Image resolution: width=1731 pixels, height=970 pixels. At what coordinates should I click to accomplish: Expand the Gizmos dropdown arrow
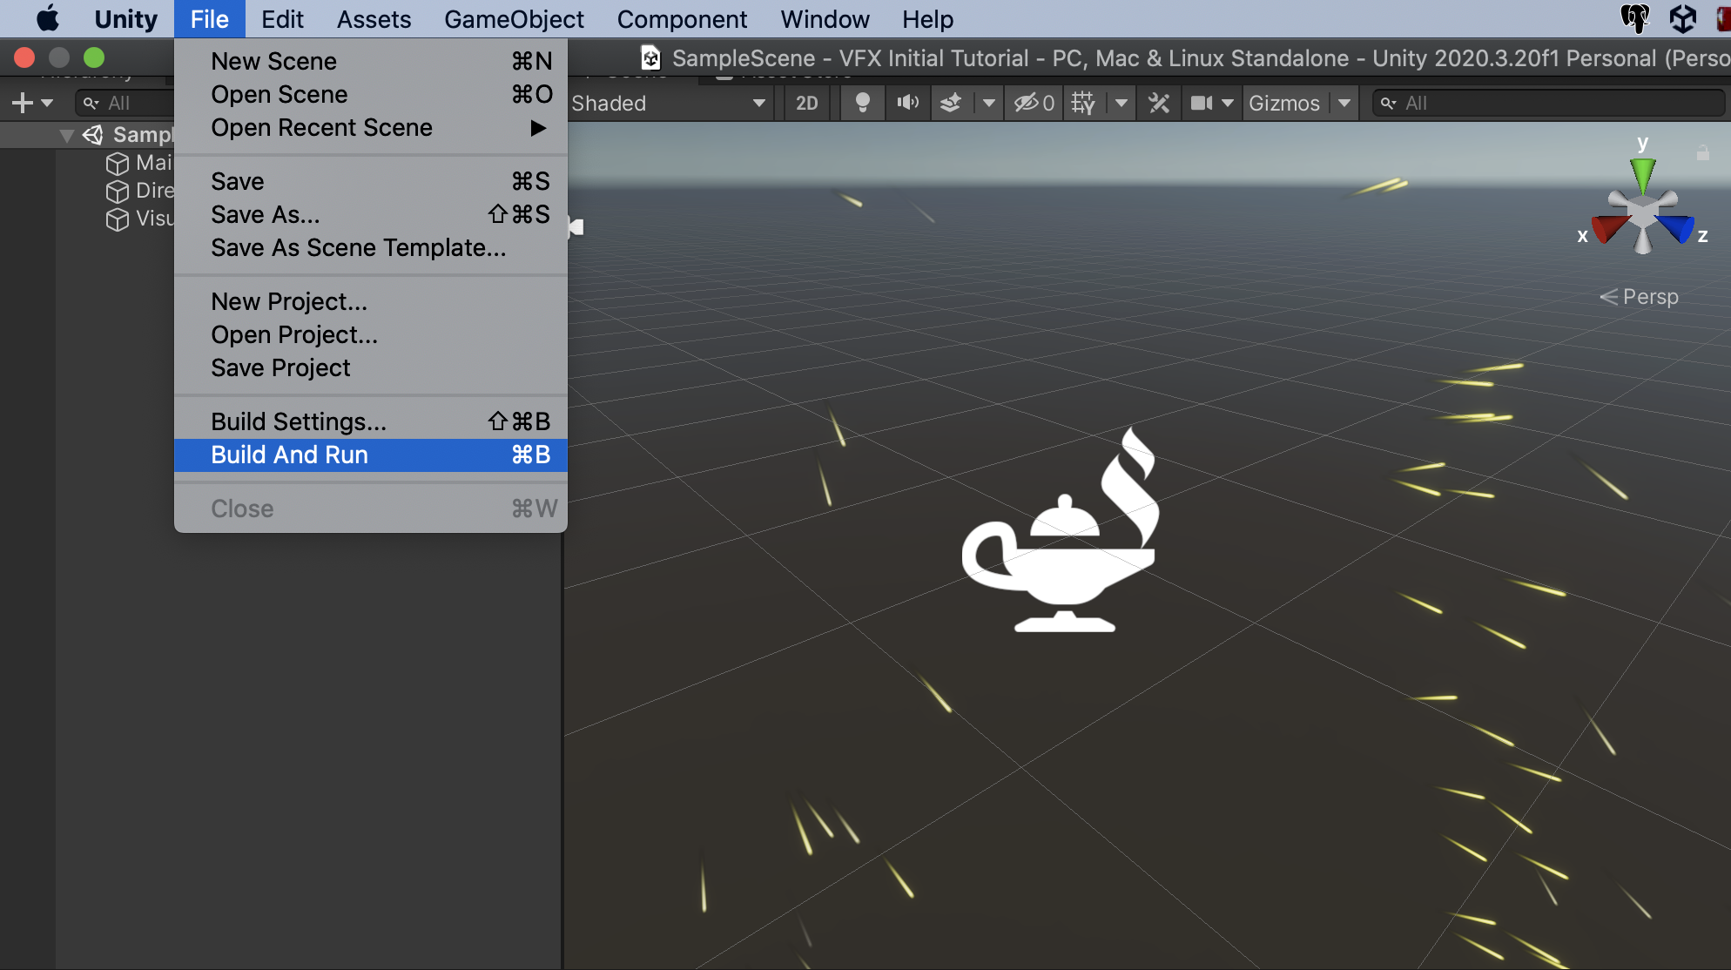[1344, 103]
